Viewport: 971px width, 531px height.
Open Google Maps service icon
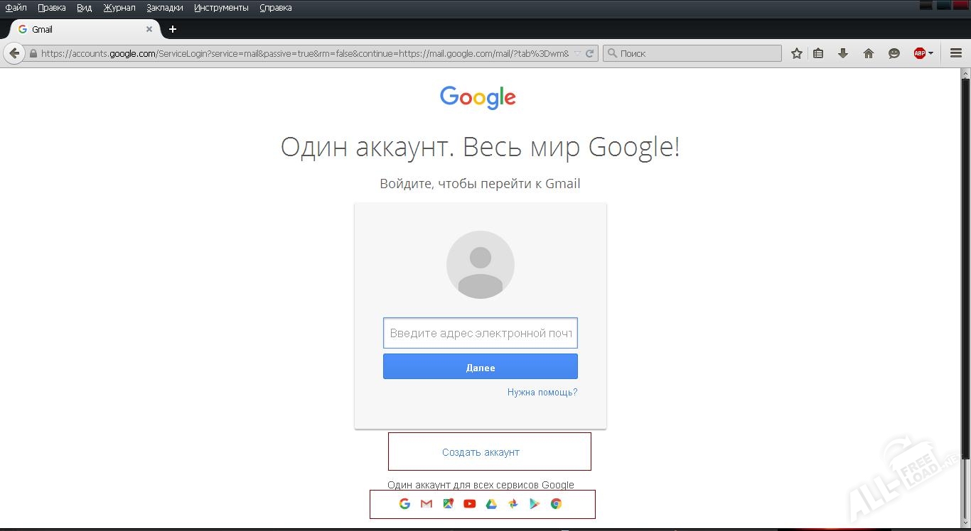(448, 503)
